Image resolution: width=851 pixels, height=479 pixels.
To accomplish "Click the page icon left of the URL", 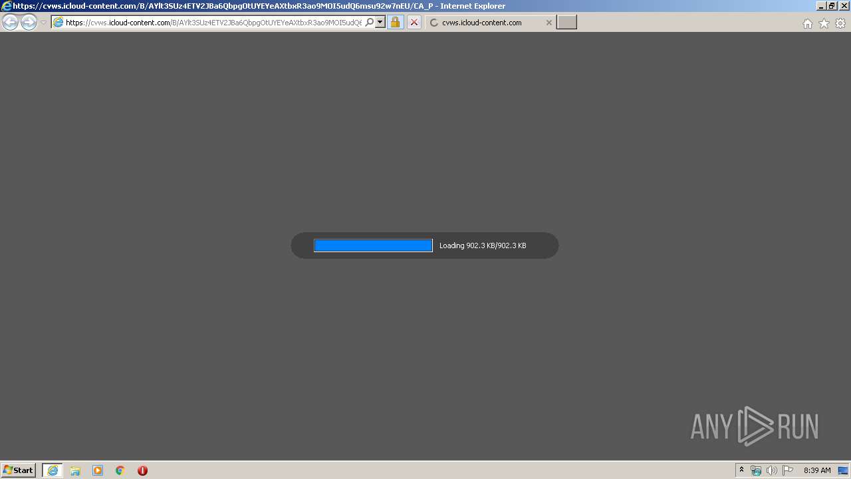I will tap(58, 23).
